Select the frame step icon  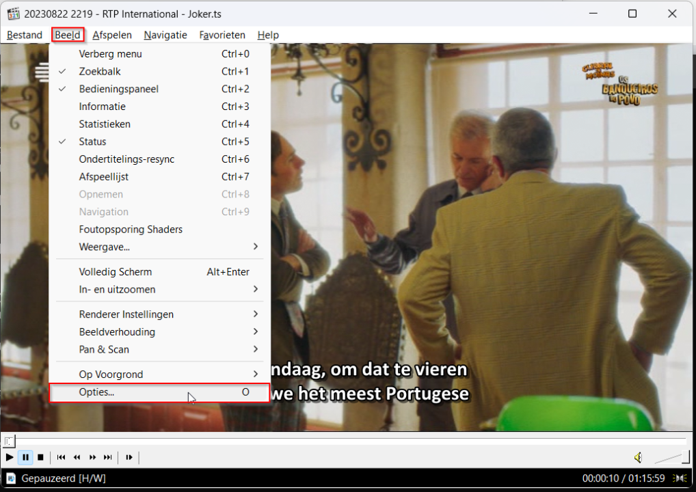(x=129, y=457)
